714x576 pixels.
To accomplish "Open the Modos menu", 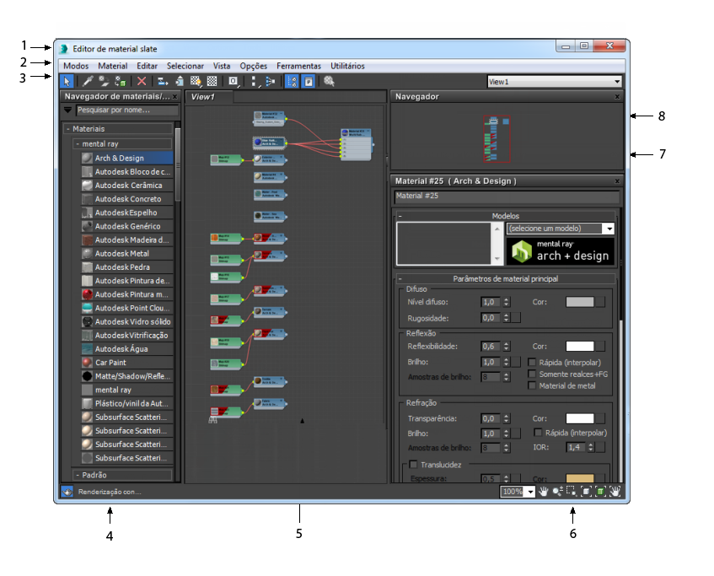I will point(76,66).
